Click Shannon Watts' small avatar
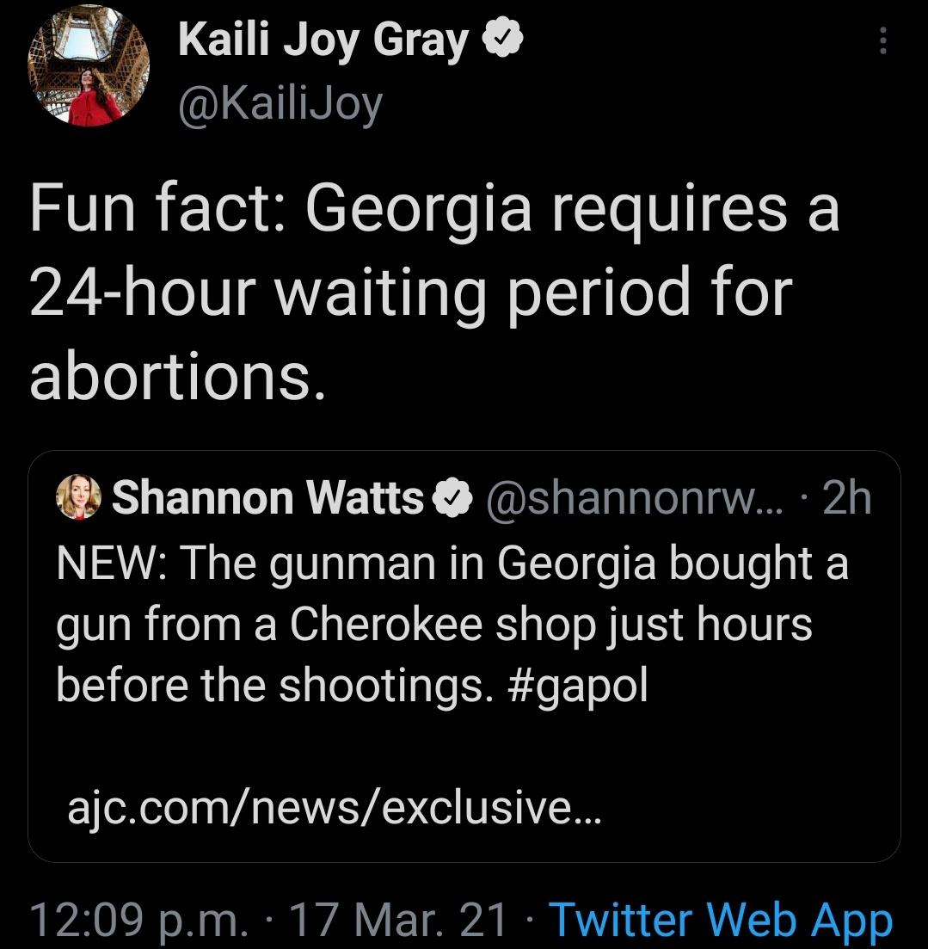 click(78, 498)
